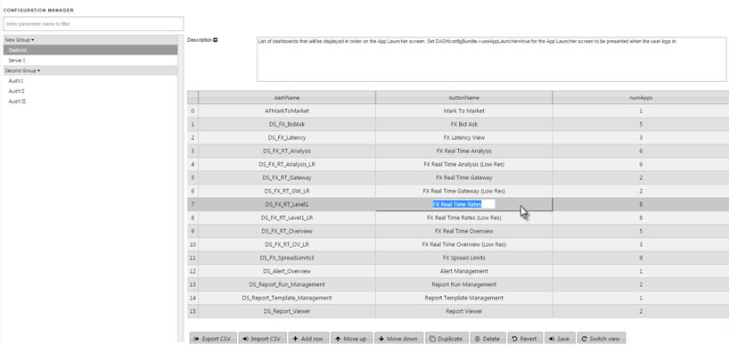Viewport: 729px width, 345px height.
Task: Click numApps value 9 in FX Spread Limits row
Action: (641, 258)
